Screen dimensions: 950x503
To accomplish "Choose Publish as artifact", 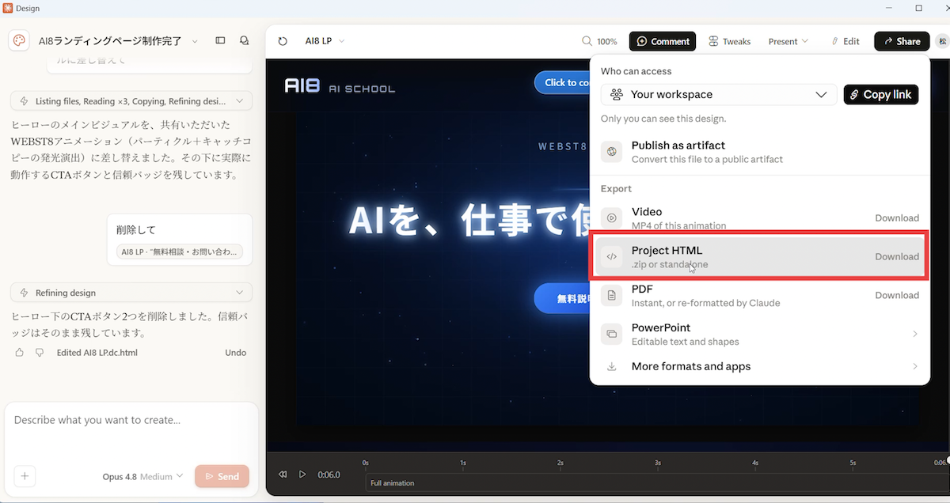I will click(760, 152).
